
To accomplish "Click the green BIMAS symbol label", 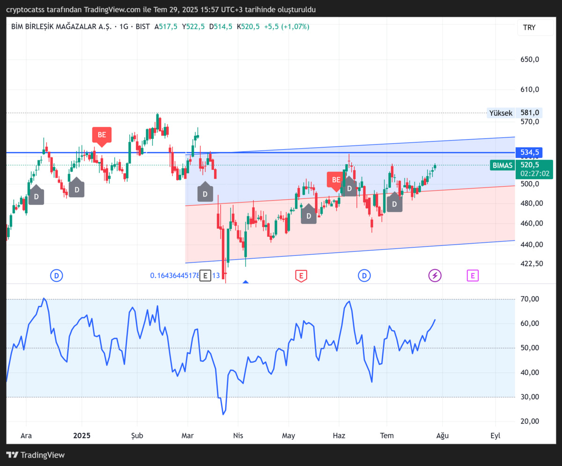I will (x=502, y=165).
